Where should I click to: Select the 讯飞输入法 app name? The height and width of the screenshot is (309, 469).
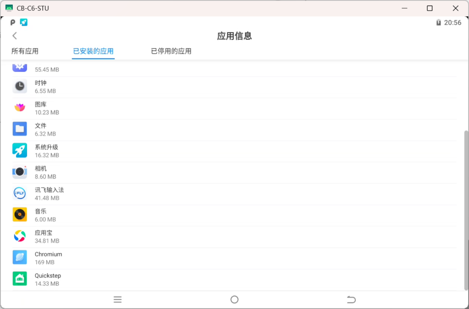click(49, 190)
